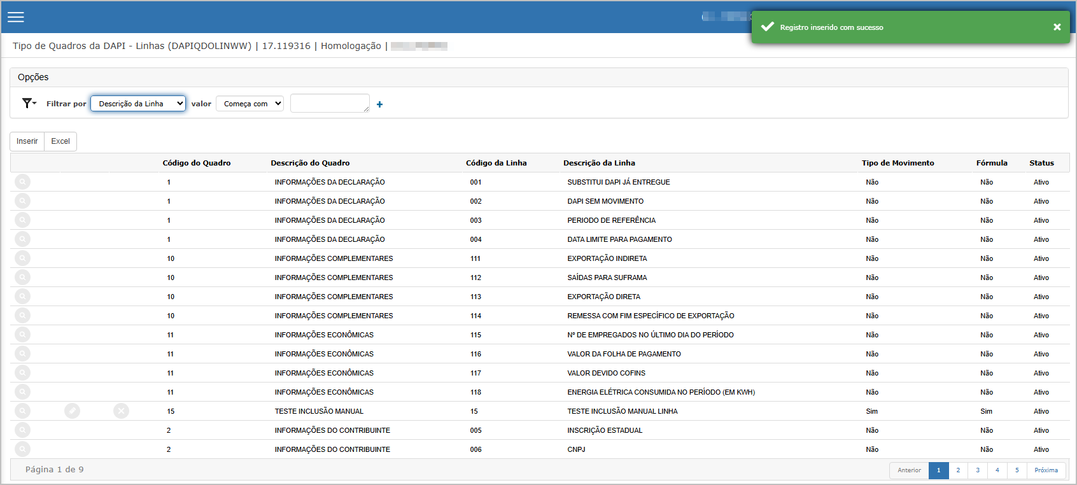
Task: Click the magnifier for the VALOR DEVIDO COFINS row
Action: tap(22, 373)
